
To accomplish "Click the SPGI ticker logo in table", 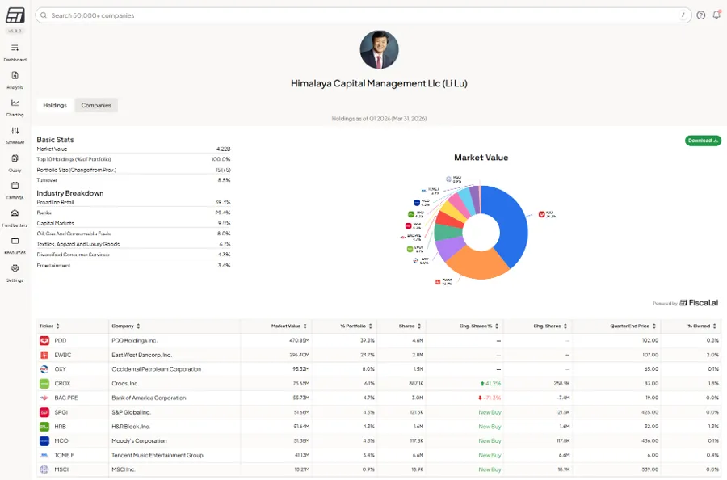I will (x=44, y=412).
